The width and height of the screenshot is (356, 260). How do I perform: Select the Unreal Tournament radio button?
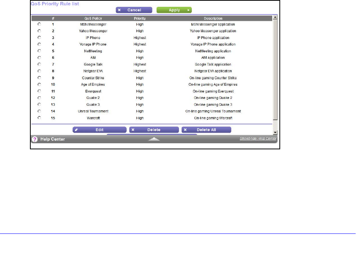point(39,111)
